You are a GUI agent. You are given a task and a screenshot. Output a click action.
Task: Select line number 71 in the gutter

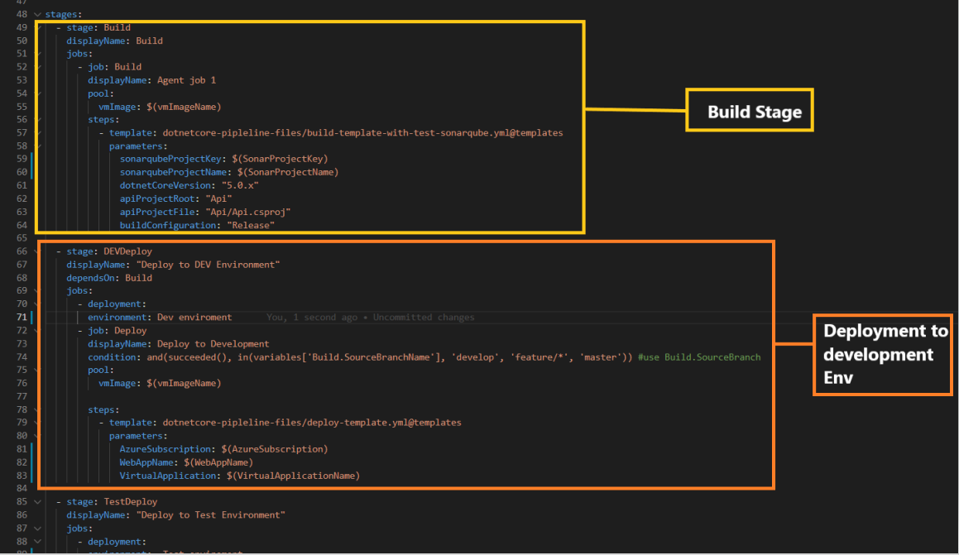coord(21,317)
